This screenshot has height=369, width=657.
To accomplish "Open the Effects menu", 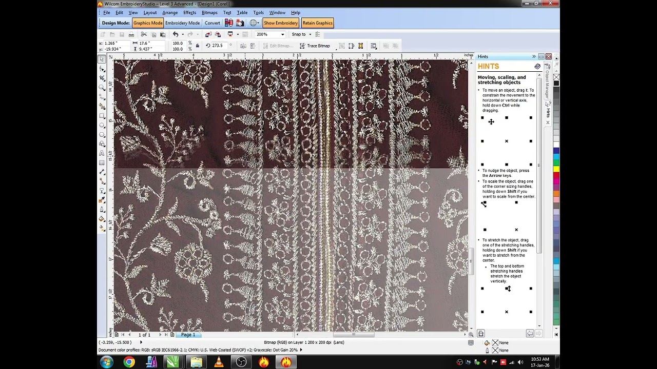I will point(189,12).
